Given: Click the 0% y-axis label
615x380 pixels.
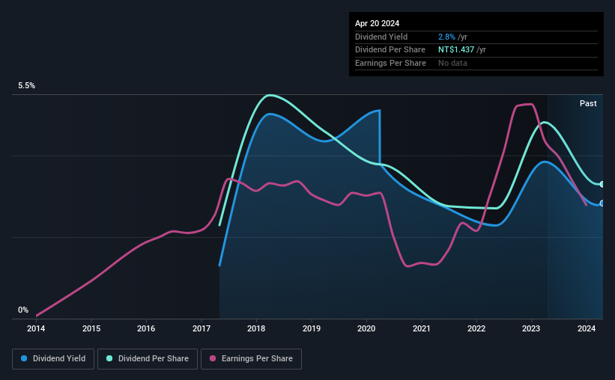Looking at the screenshot, I should (23, 310).
